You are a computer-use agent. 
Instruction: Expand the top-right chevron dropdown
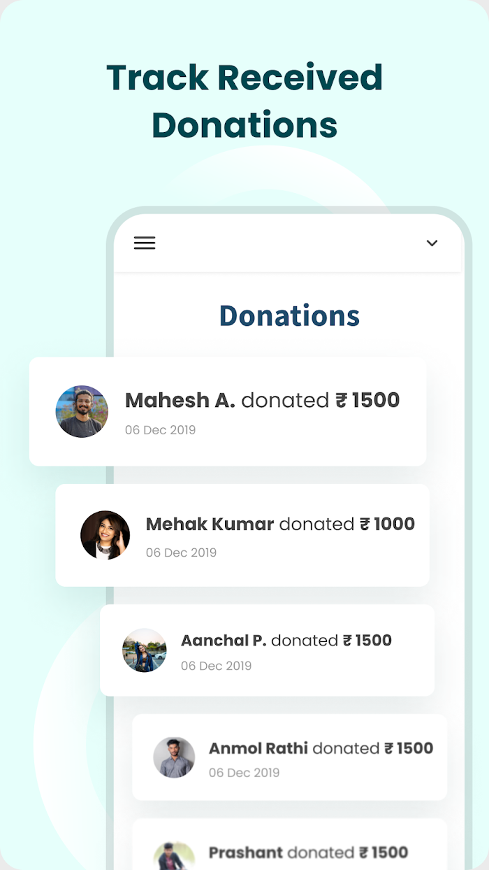tap(432, 243)
